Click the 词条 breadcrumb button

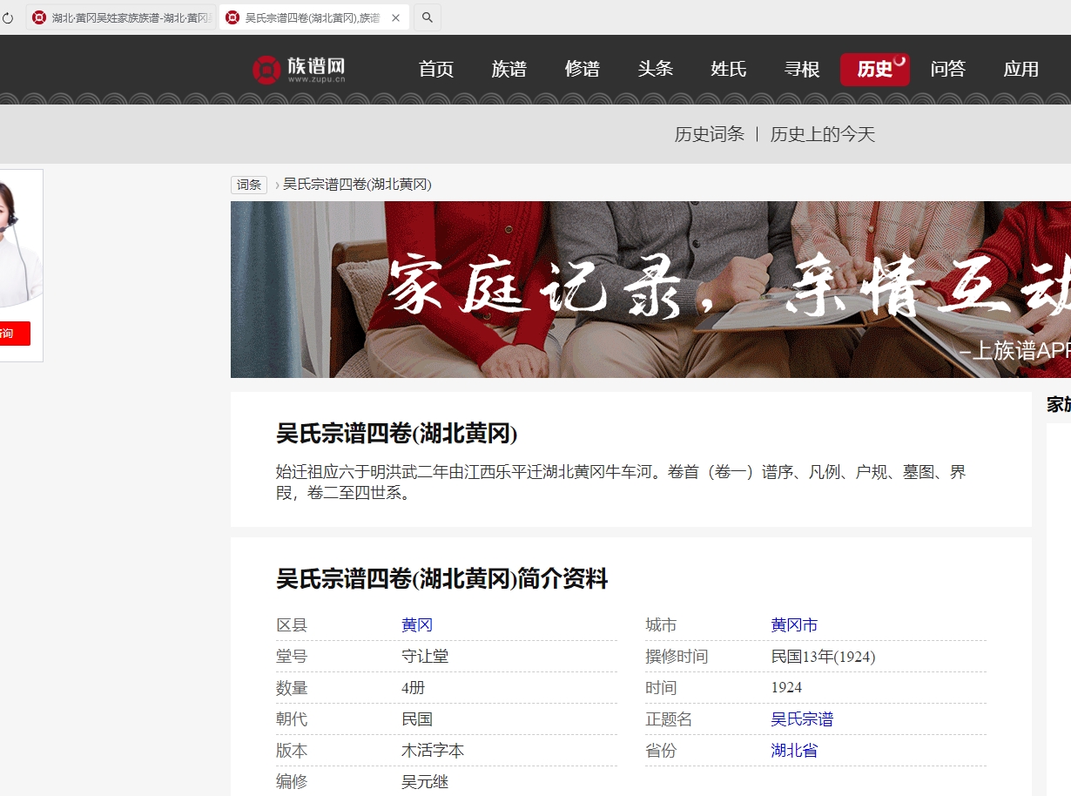249,185
